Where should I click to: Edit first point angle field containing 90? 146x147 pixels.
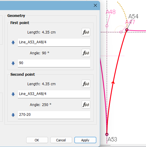(x=54, y=63)
